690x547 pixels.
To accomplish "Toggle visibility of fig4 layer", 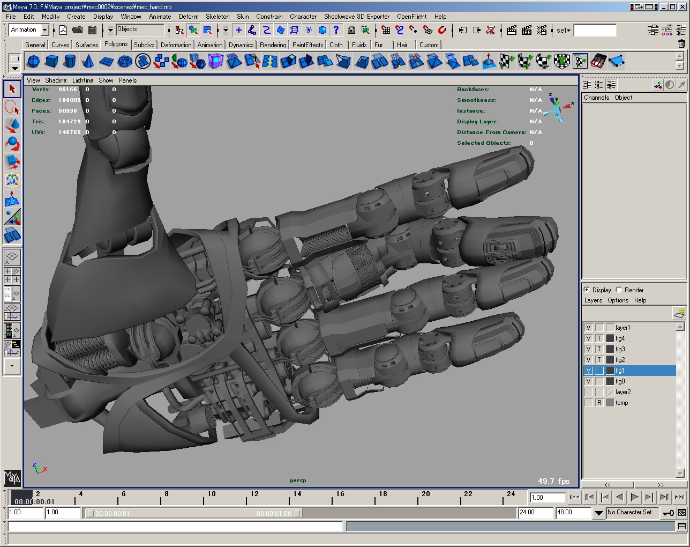I will 588,338.
